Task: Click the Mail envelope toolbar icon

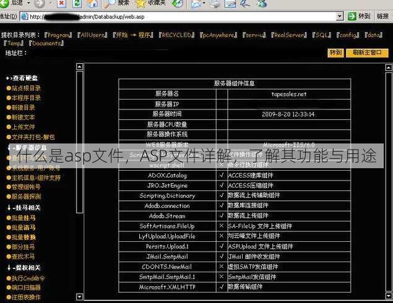Action: [x=197, y=4]
